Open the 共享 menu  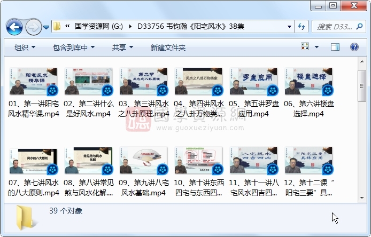click(x=122, y=48)
